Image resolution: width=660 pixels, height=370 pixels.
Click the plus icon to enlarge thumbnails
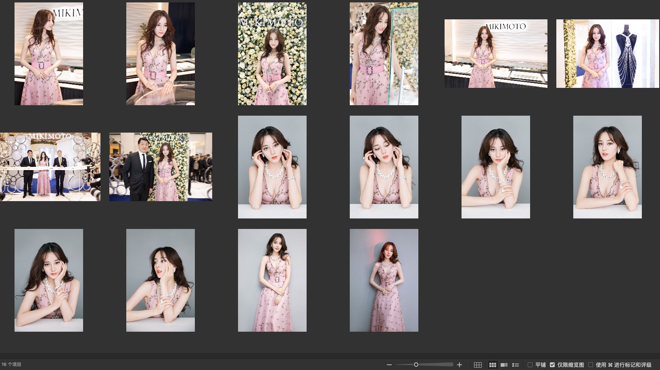(459, 365)
